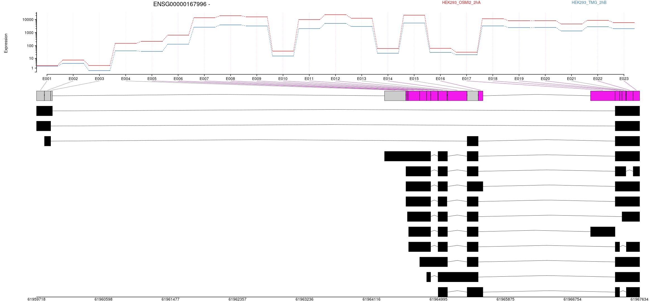Click the 1000 y-axis tick label

pyautogui.click(x=29, y=33)
